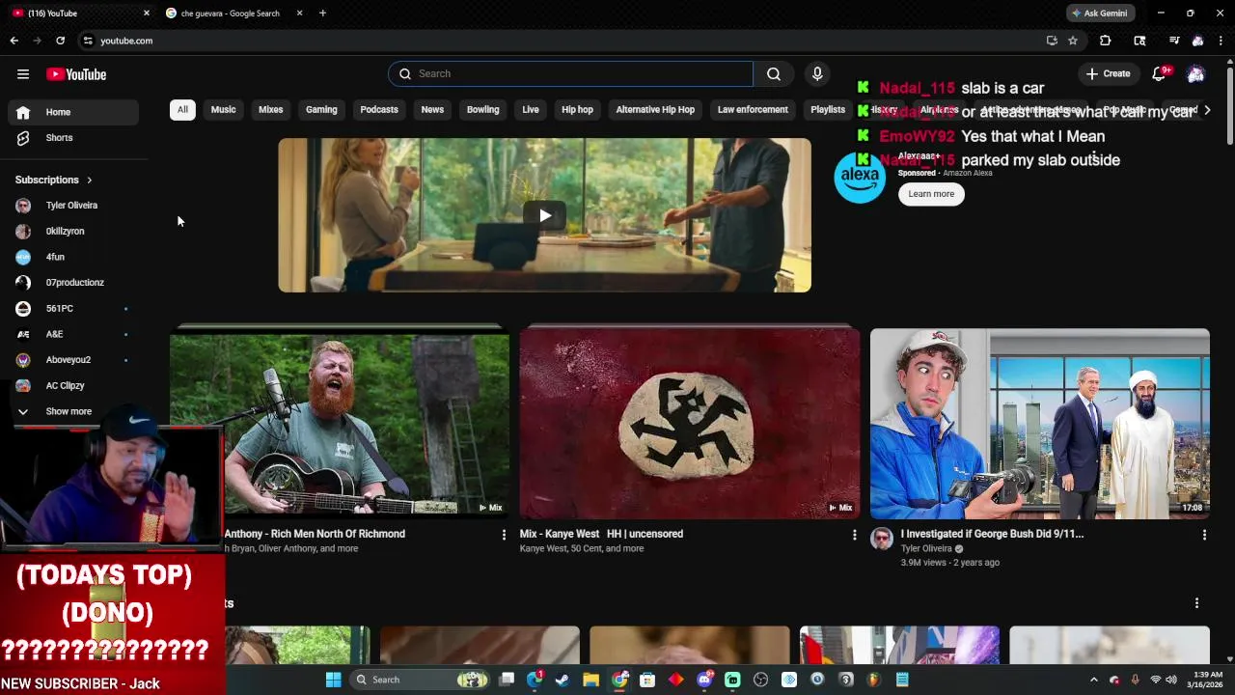Play the sponsored Alexa ad video
Screen dimensions: 1235x695
click(544, 215)
